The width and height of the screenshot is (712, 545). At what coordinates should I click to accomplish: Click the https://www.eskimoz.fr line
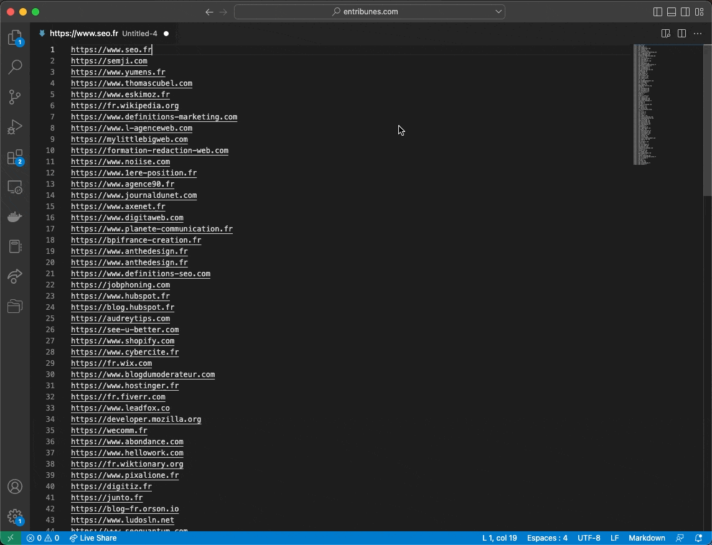120,95
